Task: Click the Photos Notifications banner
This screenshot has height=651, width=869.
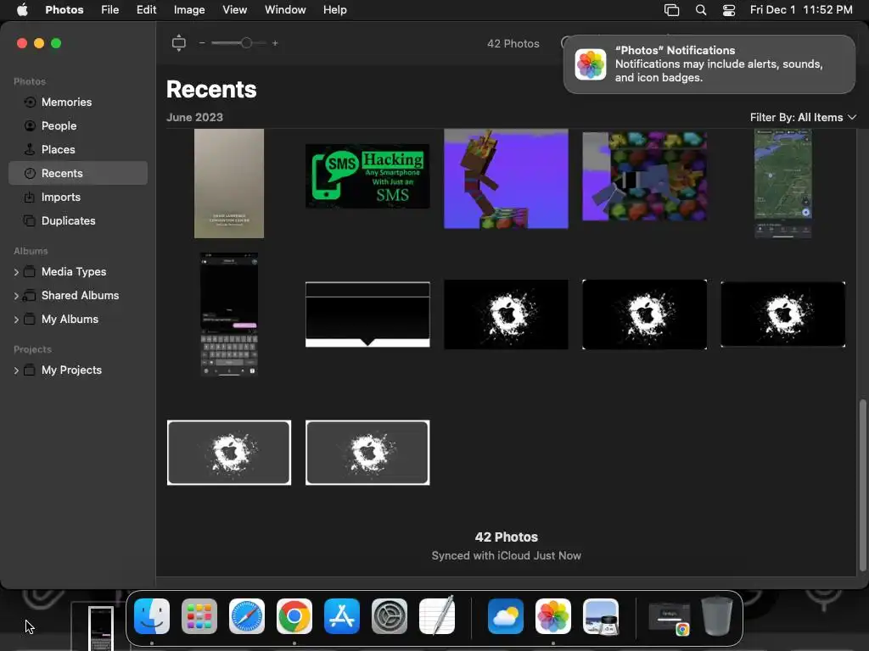Action: pyautogui.click(x=709, y=64)
